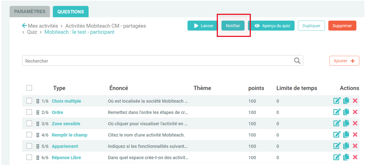Duplicate the Réponse Libre question

pyautogui.click(x=346, y=157)
